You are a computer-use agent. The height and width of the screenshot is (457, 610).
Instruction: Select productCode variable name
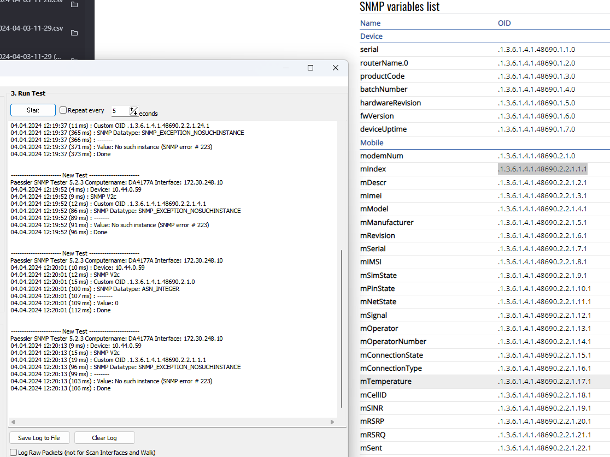click(383, 76)
